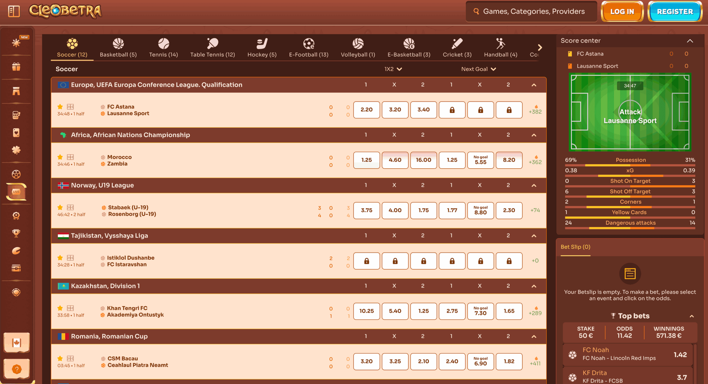This screenshot has height=384, width=708.
Task: Toggle the sidebar panel icon near the logo
Action: pyautogui.click(x=14, y=11)
